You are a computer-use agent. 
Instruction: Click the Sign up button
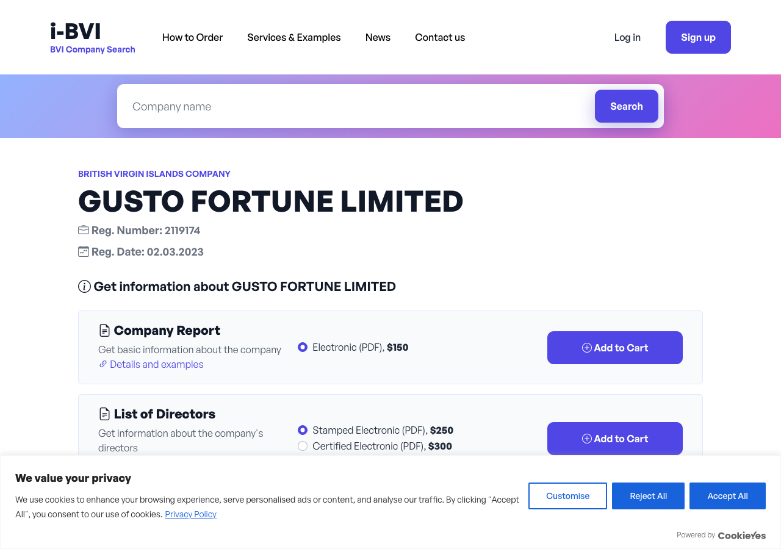(x=698, y=37)
